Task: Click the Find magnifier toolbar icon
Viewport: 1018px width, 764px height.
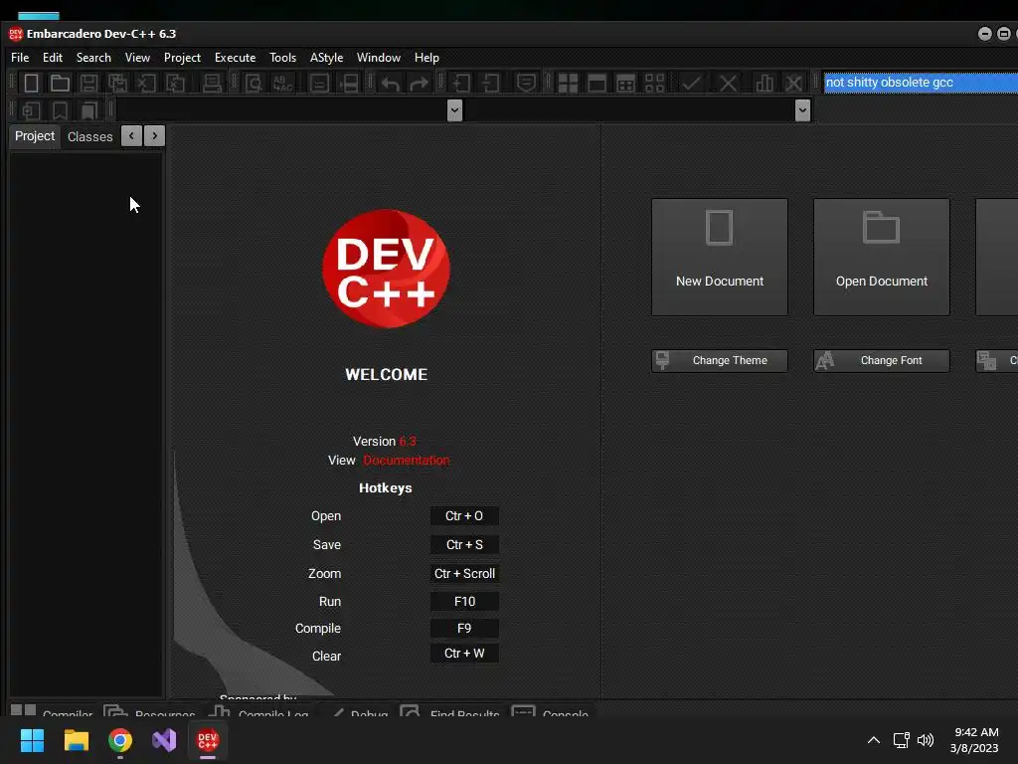Action: pos(254,84)
